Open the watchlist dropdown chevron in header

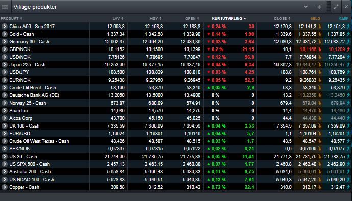click(306, 7)
